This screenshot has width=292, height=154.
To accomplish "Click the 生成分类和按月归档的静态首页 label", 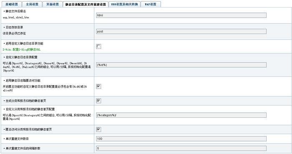I will [x=26, y=101].
